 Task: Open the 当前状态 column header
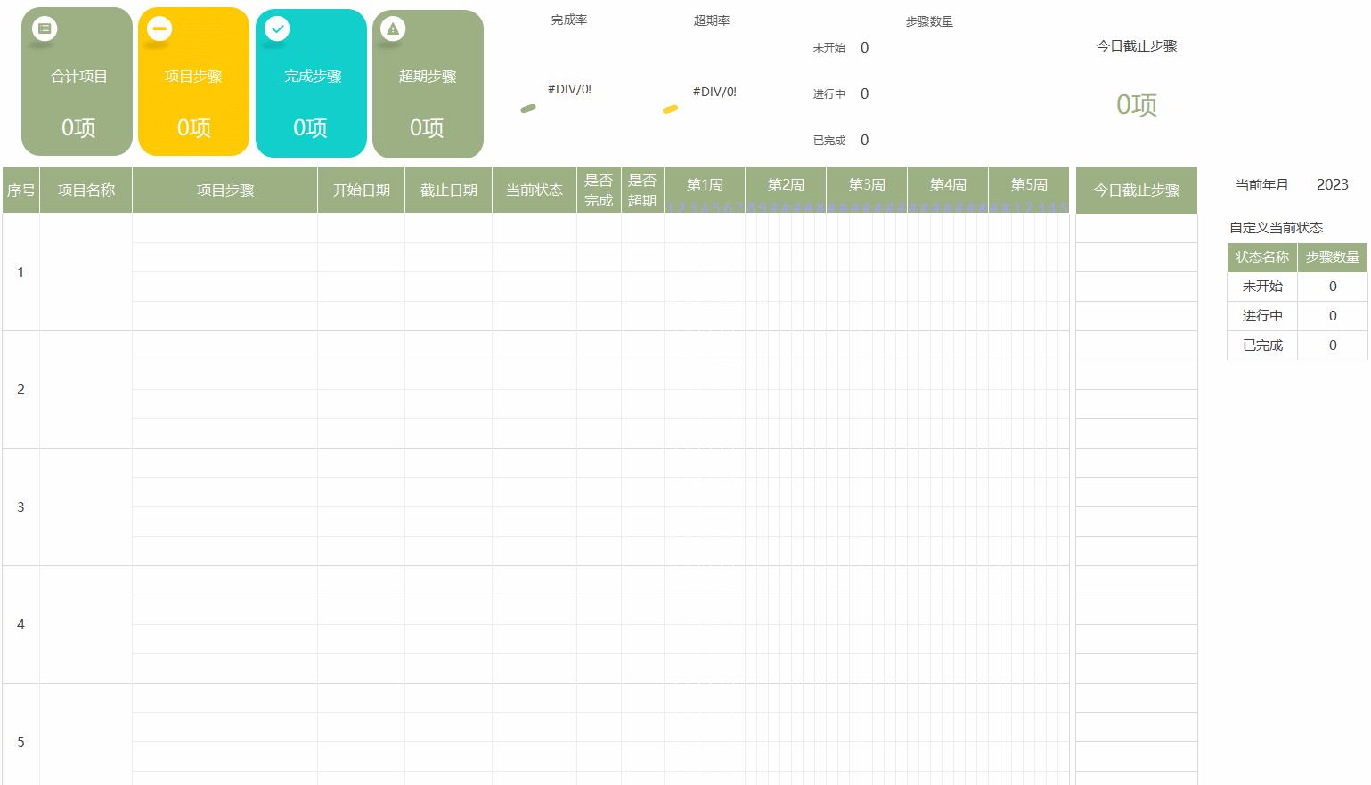535,190
